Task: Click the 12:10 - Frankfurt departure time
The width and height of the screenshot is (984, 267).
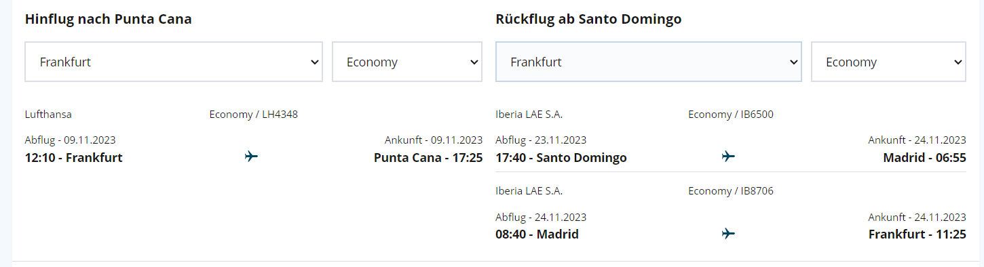Action: [x=74, y=158]
